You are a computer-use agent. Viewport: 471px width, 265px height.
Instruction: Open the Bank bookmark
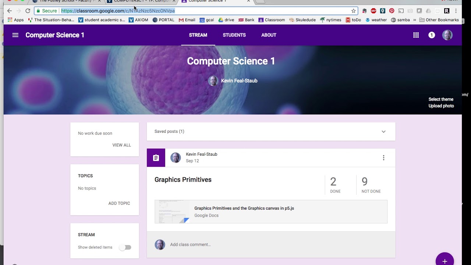pos(246,20)
